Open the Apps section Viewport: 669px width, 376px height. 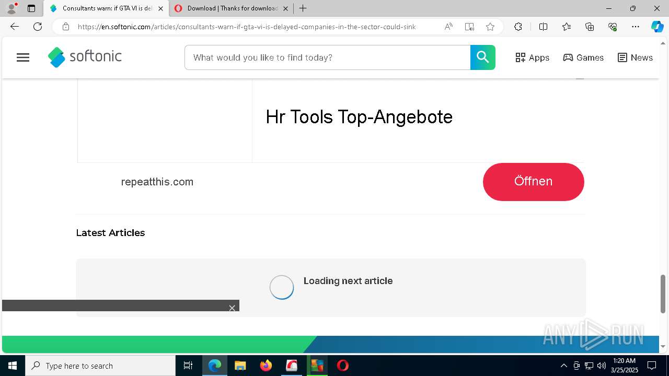pos(532,57)
